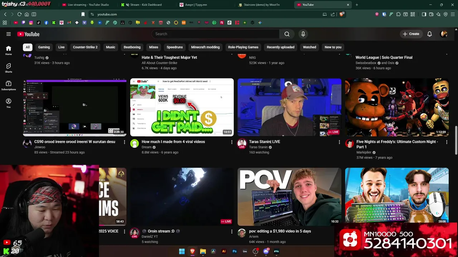The image size is (458, 257).
Task: Open Brave Shields lion icon
Action: click(342, 14)
